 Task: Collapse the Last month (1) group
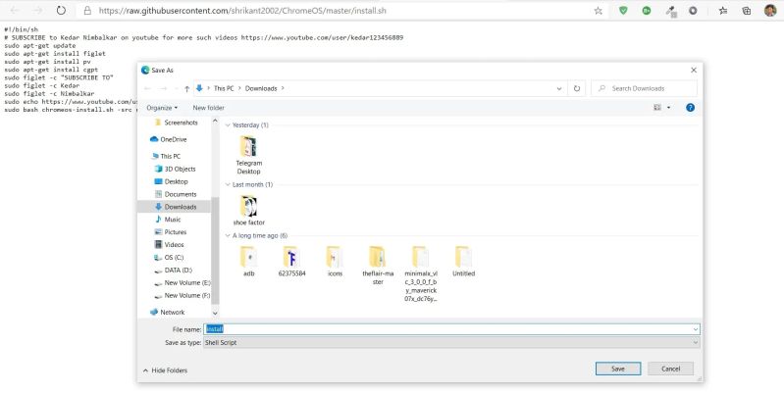[x=228, y=185]
